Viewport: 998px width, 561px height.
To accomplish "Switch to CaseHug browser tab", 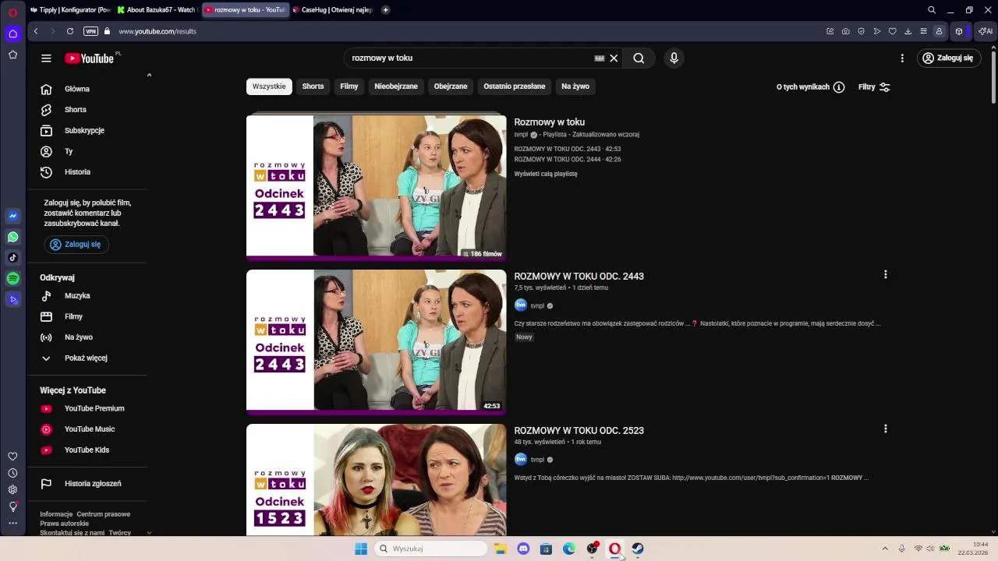I will (x=333, y=10).
